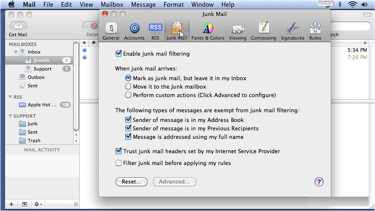The image size is (375, 211).
Task: Click the volume icon in menu bar
Action: point(364,4)
